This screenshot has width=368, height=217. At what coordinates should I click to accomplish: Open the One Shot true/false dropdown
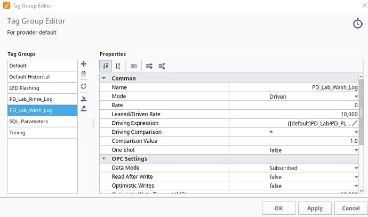coord(356,150)
